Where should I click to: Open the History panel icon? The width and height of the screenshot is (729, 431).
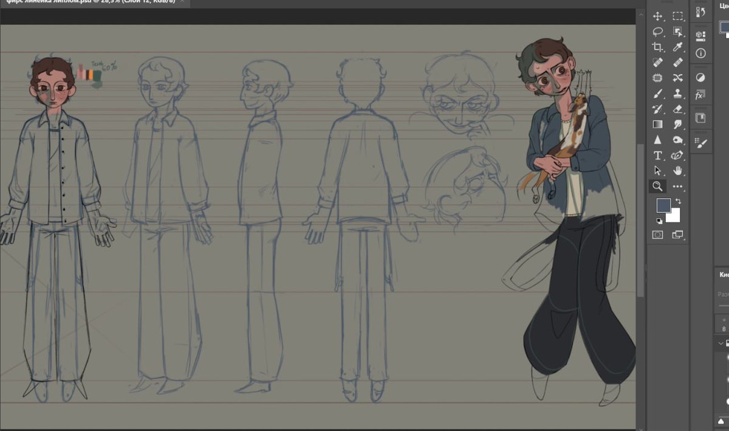pos(700,12)
